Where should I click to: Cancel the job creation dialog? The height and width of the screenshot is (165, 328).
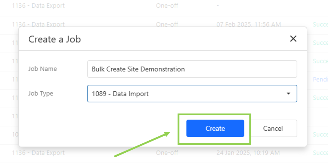pyautogui.click(x=273, y=128)
